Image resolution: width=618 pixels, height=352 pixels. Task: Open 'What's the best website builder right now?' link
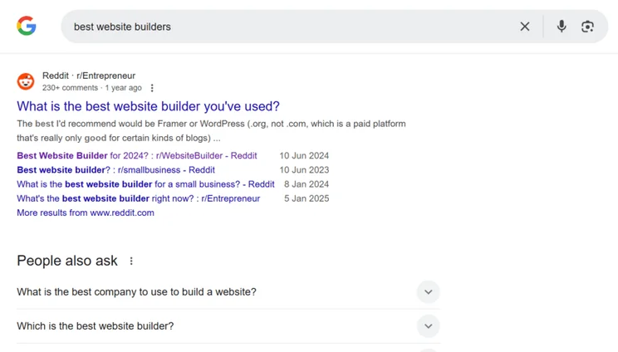(x=139, y=198)
